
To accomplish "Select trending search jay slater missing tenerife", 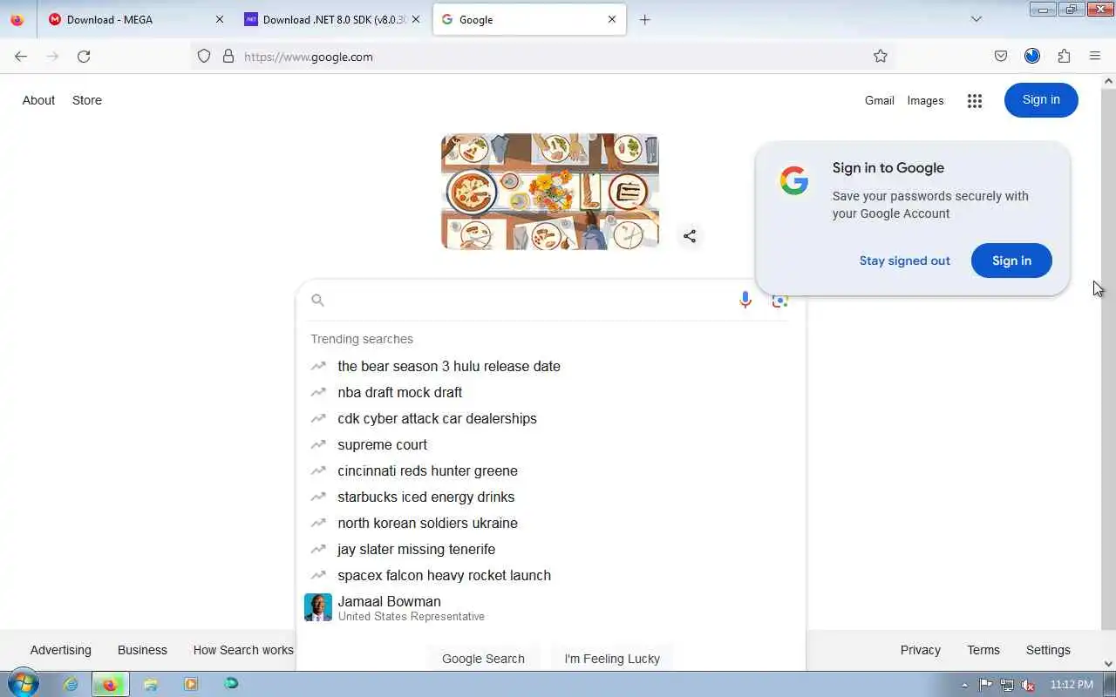I will [551, 549].
